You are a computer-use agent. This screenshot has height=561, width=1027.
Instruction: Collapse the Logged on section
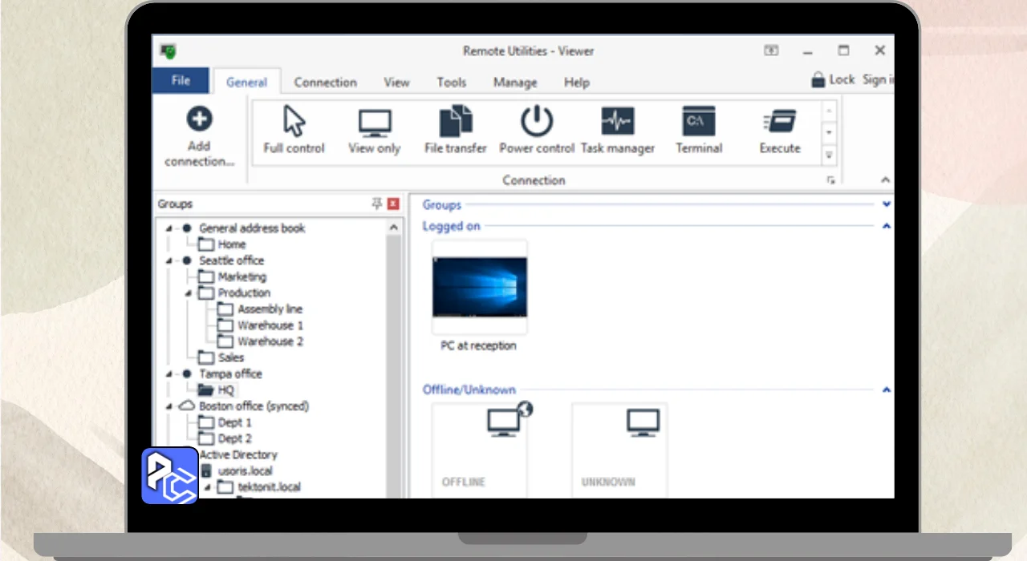(886, 227)
